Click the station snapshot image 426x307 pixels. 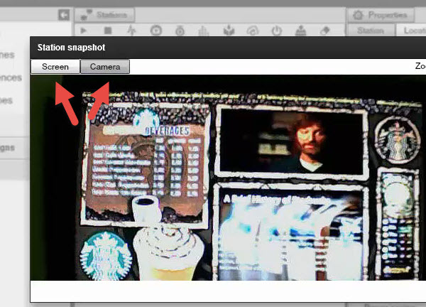click(228, 178)
